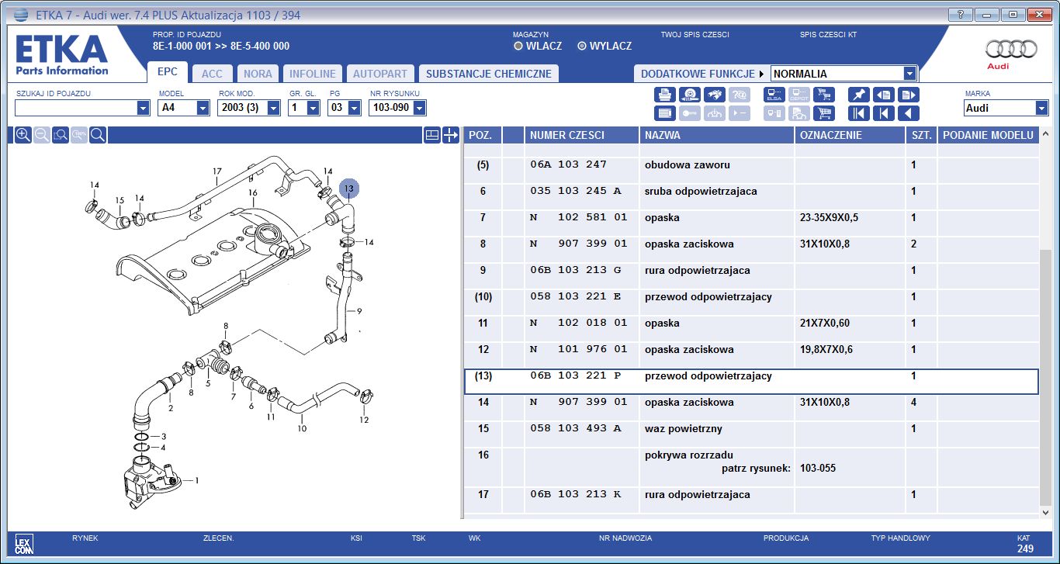Click the single shopping cart icon
The height and width of the screenshot is (564, 1060).
click(x=823, y=113)
